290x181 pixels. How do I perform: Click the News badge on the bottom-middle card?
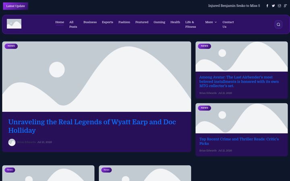106,170
